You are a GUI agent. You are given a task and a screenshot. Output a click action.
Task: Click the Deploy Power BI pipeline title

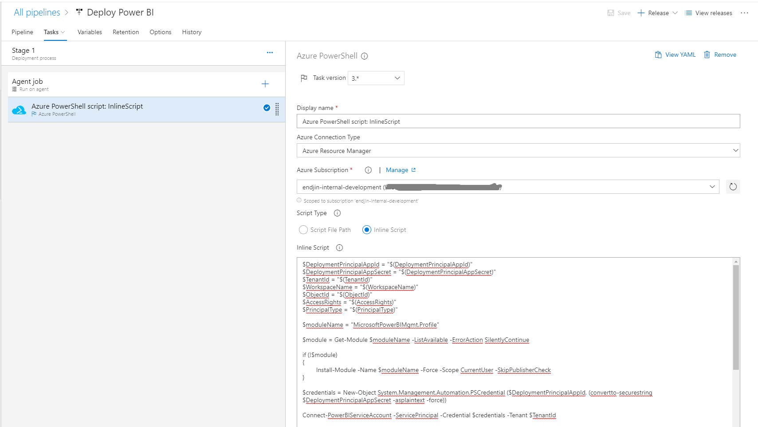click(x=120, y=12)
